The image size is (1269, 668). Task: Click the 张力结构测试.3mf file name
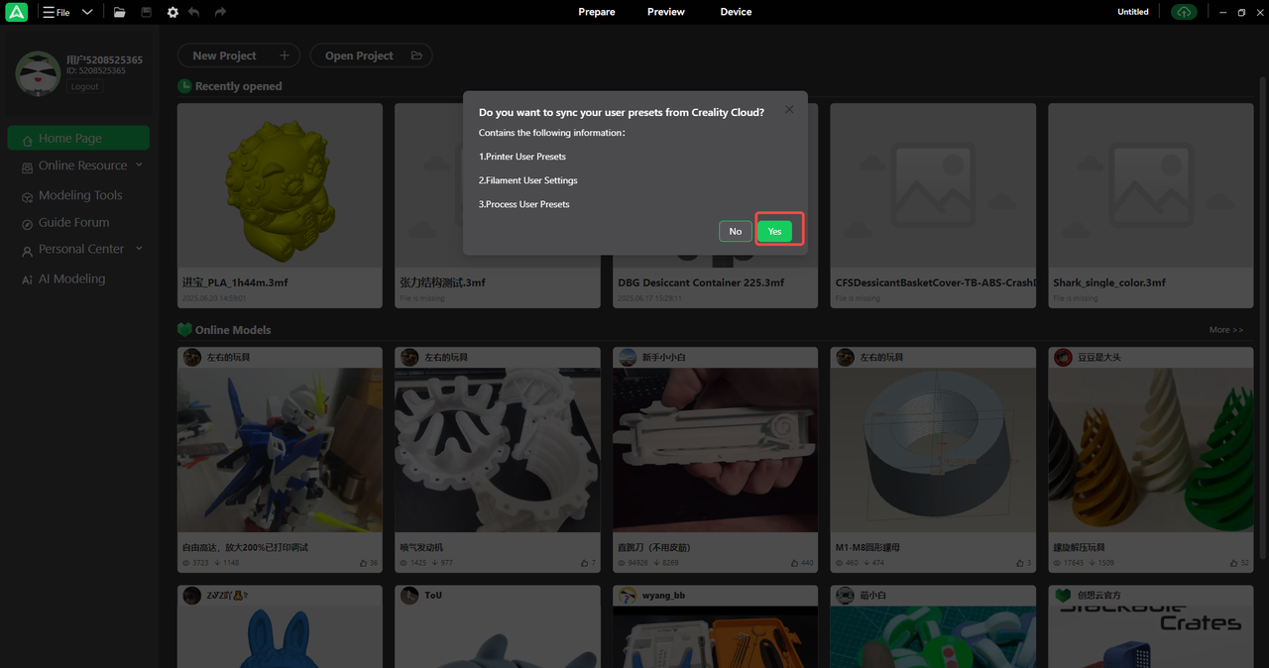[x=443, y=282]
